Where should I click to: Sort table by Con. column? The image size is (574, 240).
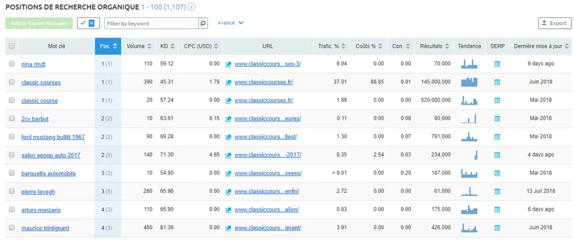[x=401, y=46]
